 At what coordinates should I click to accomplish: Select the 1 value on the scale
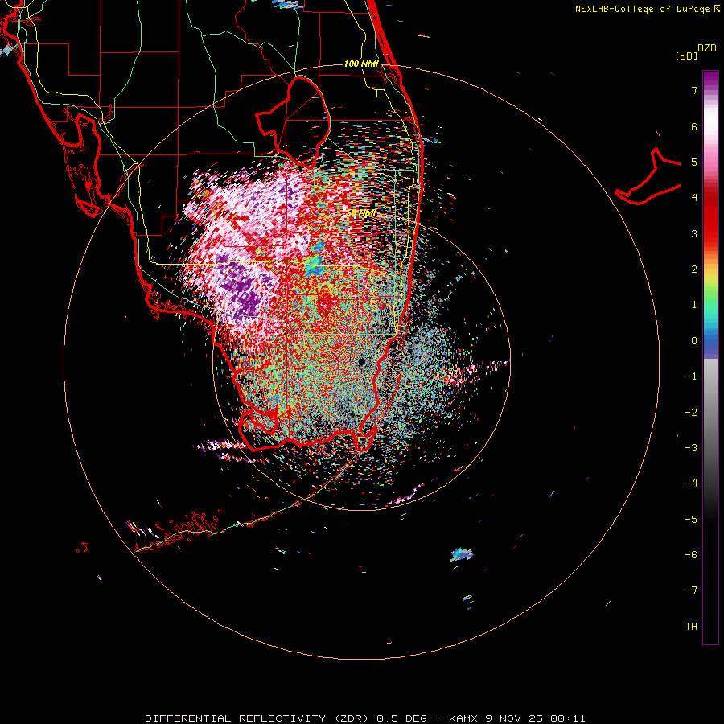(694, 305)
